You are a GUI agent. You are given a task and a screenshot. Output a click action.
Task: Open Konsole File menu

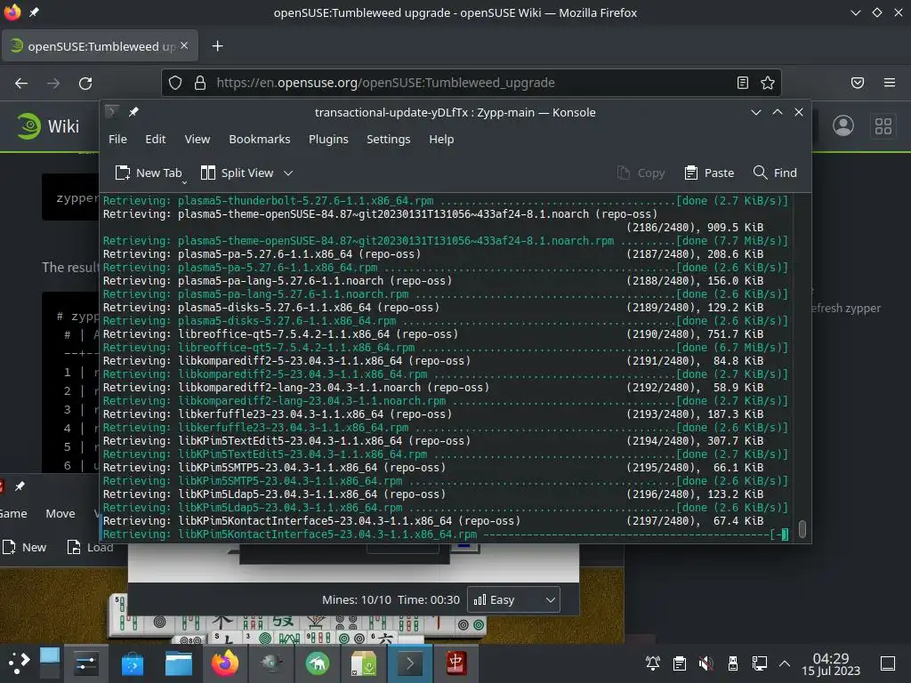tap(117, 140)
